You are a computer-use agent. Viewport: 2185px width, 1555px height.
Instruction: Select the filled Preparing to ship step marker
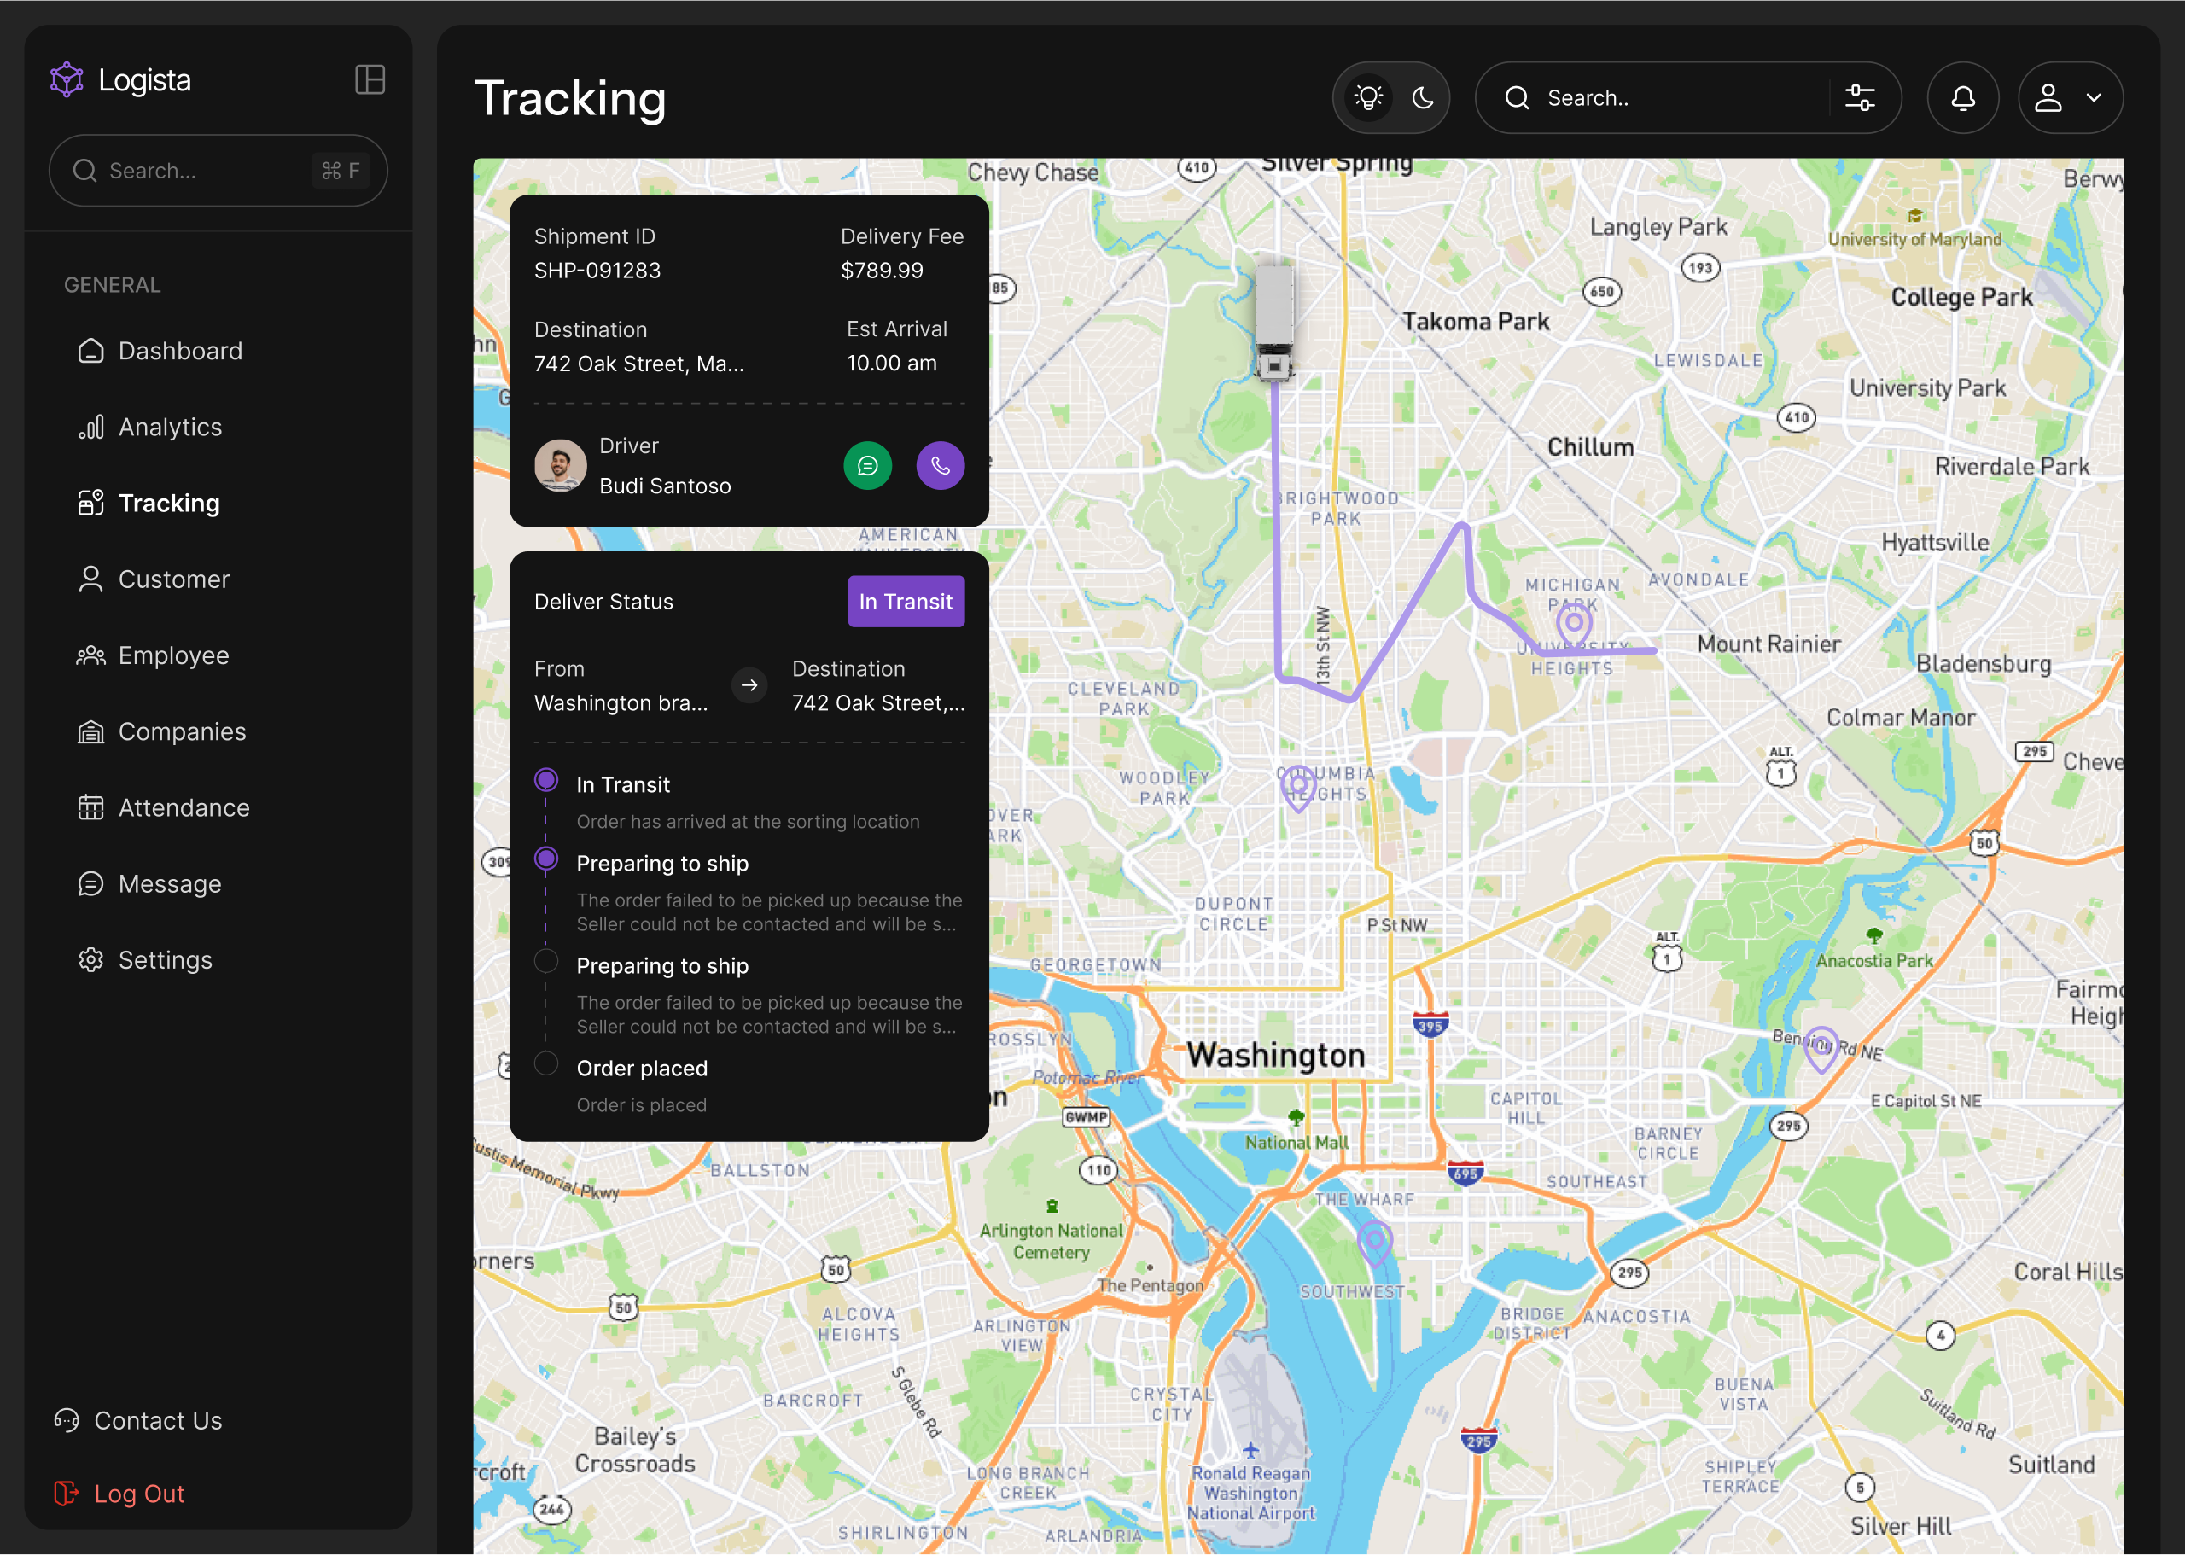pyautogui.click(x=545, y=859)
